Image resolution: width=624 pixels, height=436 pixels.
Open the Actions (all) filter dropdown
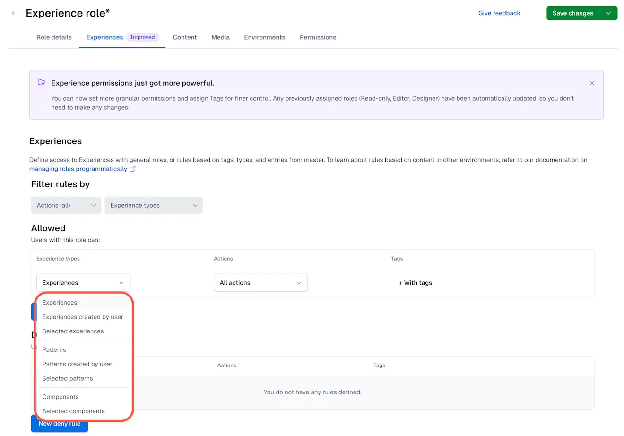tap(65, 205)
